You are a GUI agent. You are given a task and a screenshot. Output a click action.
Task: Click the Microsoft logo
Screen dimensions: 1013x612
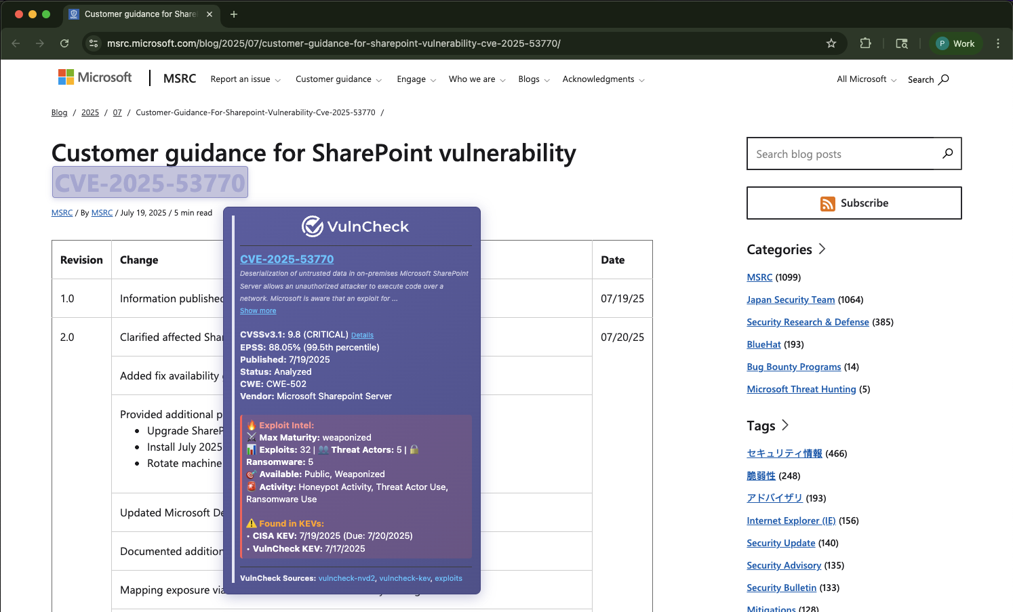95,78
